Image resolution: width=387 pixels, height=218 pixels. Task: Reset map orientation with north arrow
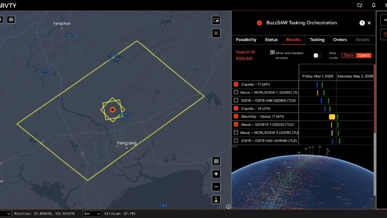[216, 200]
